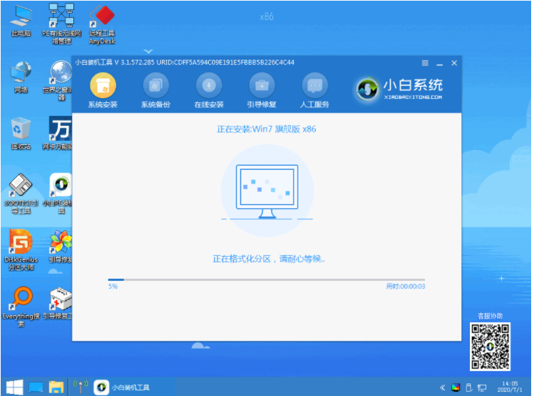Viewport: 534px width, 396px height.
Task: Open the colorful 引导修复 desktop icon
Action: [x=61, y=247]
